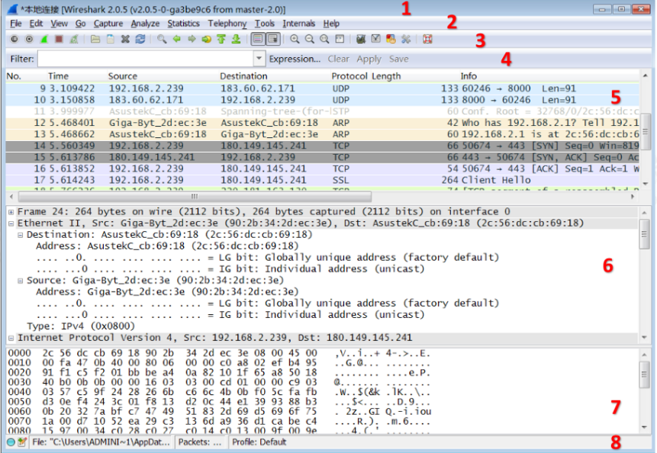Sort packets by the Time column header
The width and height of the screenshot is (657, 453).
point(58,76)
